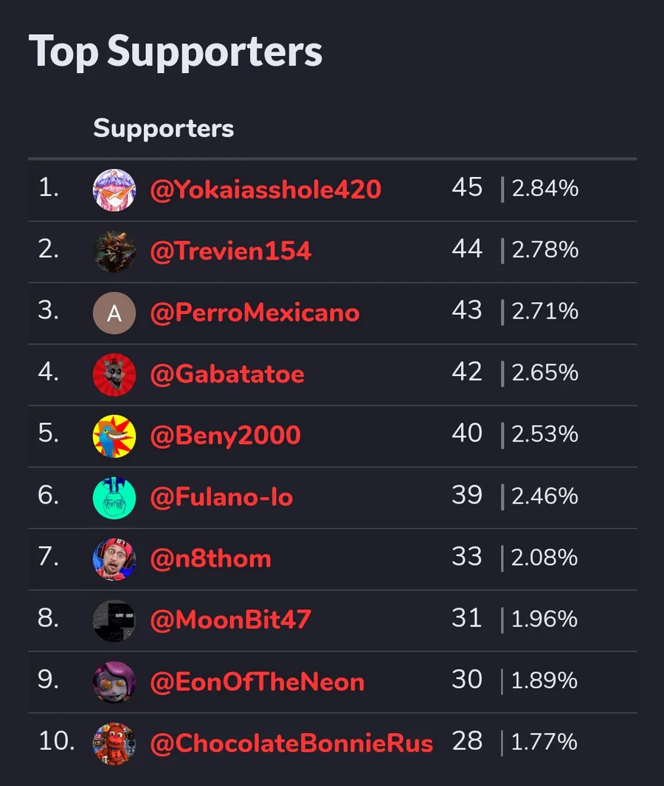Open the @MoonBit47 profile link

tap(230, 620)
